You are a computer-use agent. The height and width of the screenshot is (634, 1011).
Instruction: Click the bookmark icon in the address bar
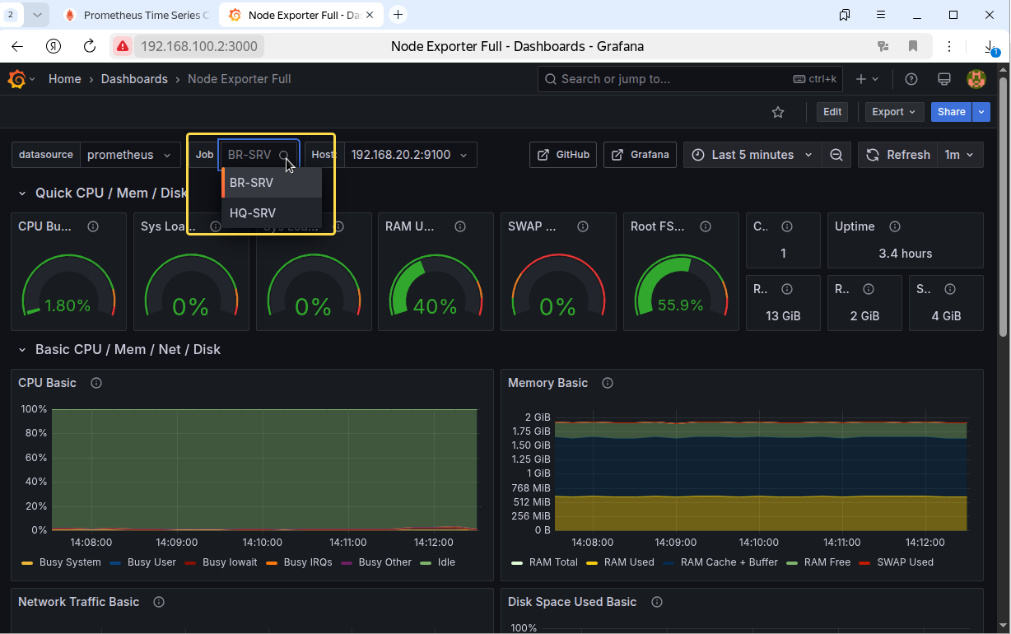click(x=913, y=46)
